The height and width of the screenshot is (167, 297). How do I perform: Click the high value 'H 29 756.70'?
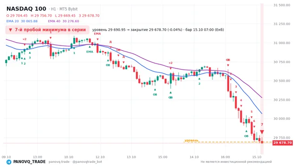tap(41, 15)
